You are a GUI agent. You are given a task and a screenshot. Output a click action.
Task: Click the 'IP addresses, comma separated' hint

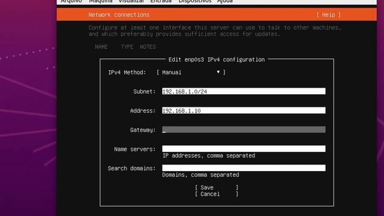click(x=209, y=156)
